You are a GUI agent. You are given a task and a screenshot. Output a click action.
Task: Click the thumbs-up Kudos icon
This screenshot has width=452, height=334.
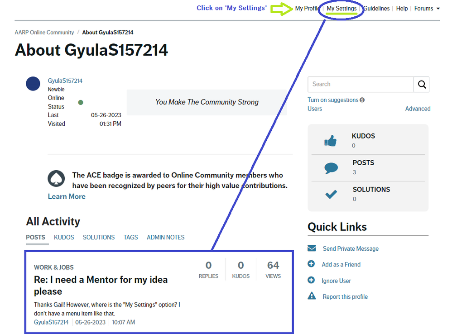pos(331,141)
